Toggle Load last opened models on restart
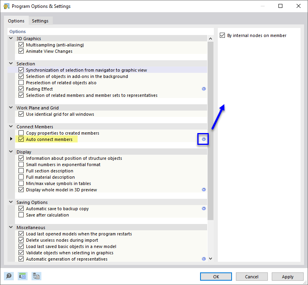 (x=21, y=234)
